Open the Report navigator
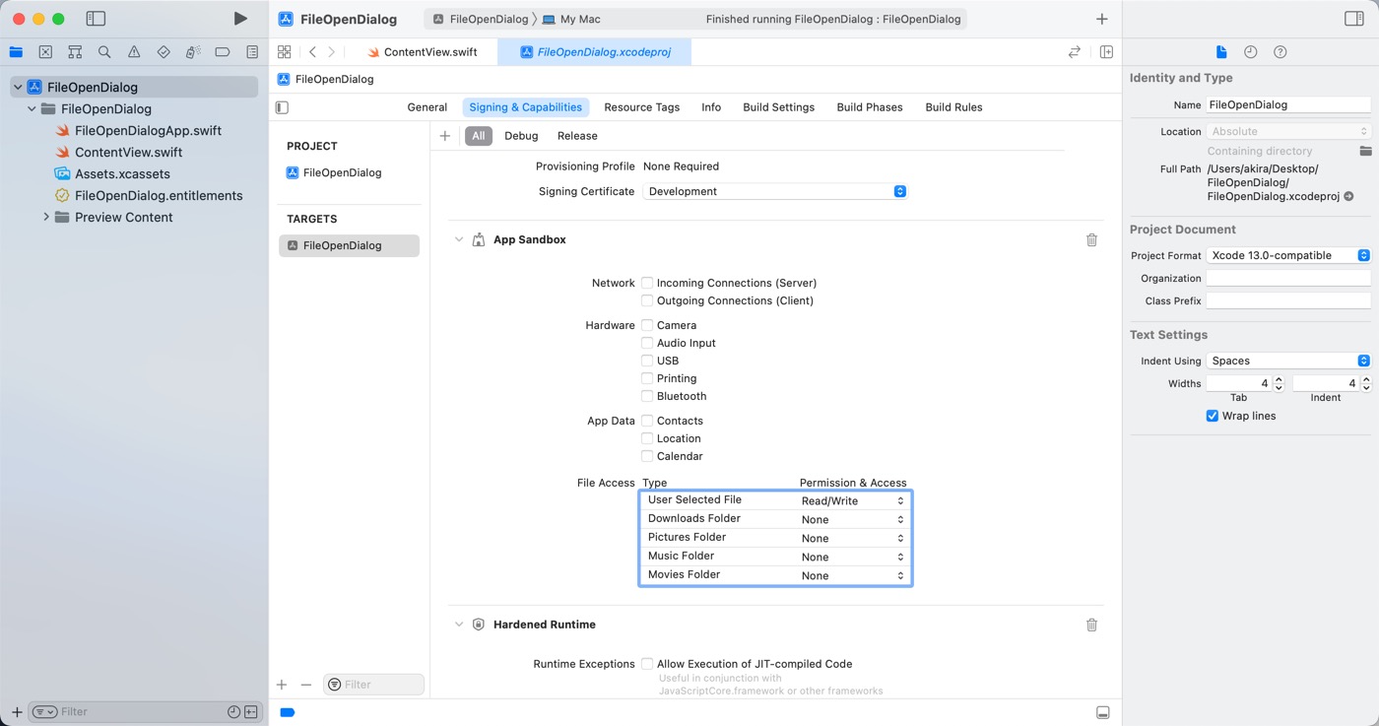The width and height of the screenshot is (1379, 726). tap(252, 52)
